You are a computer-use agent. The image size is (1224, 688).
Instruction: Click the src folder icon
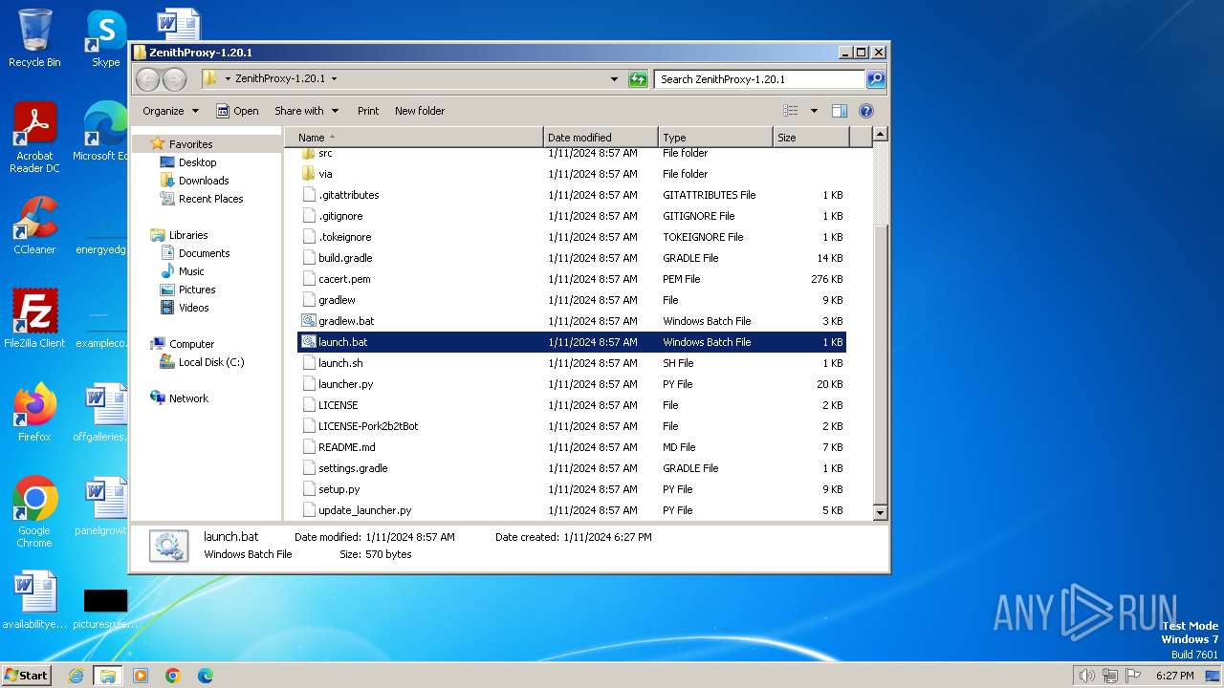pos(308,153)
